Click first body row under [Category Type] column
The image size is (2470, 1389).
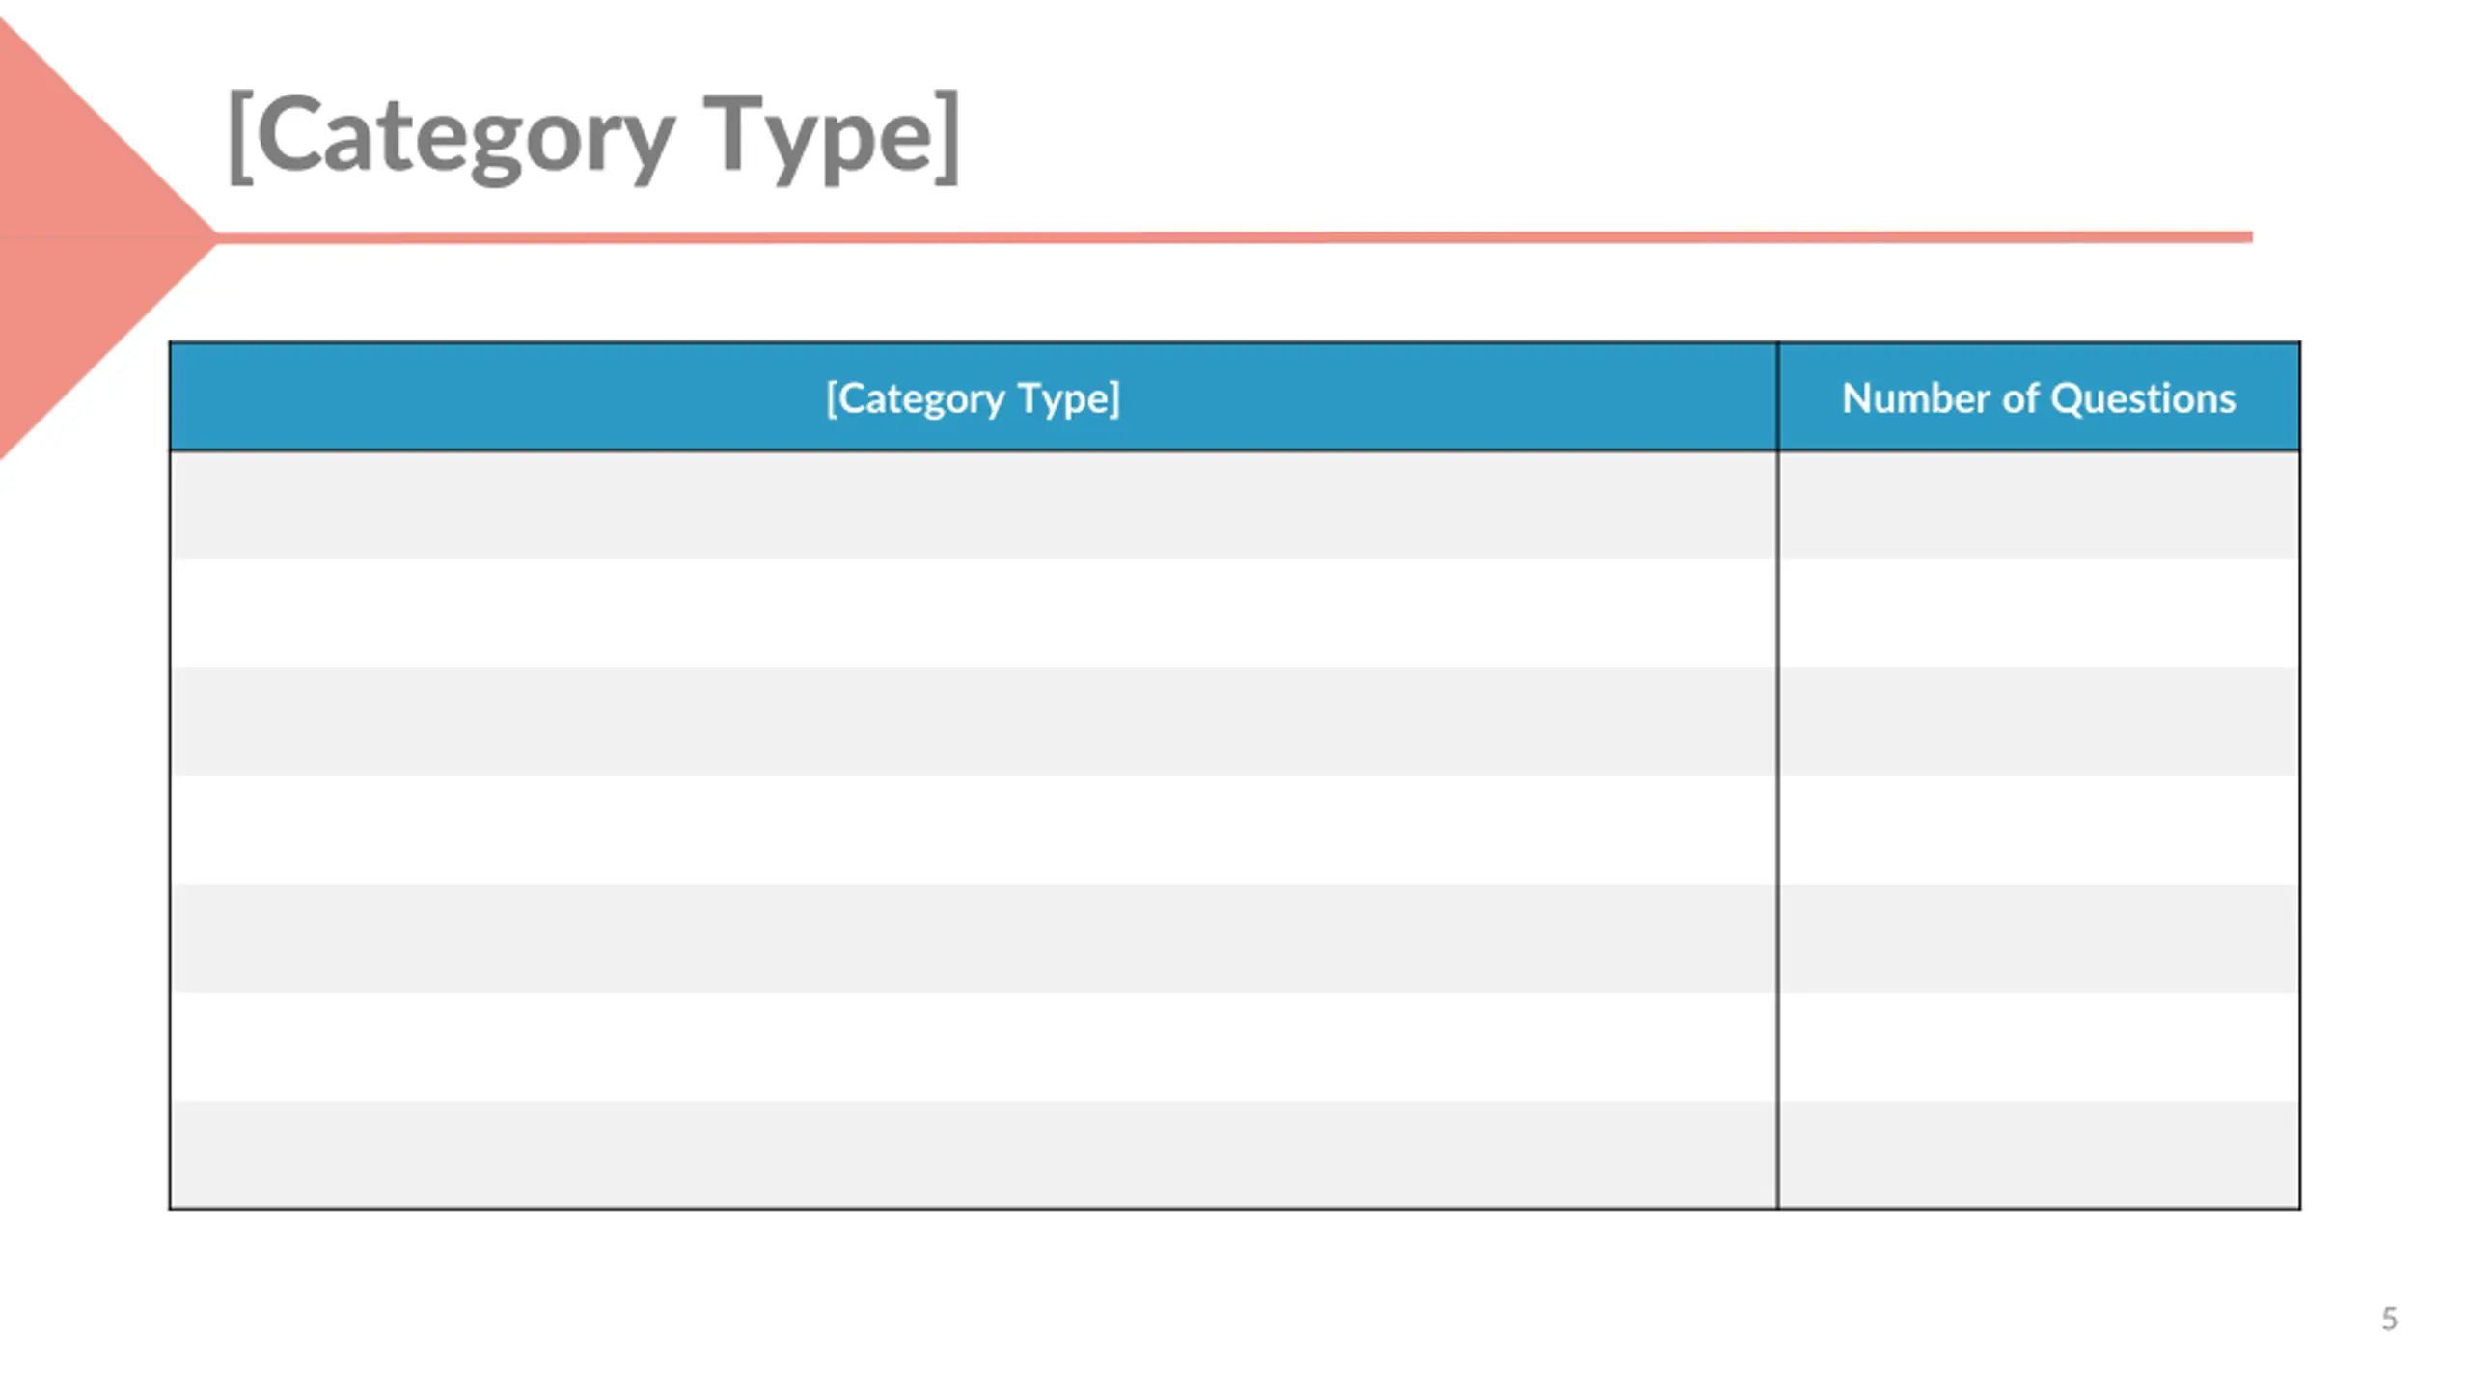pos(974,505)
